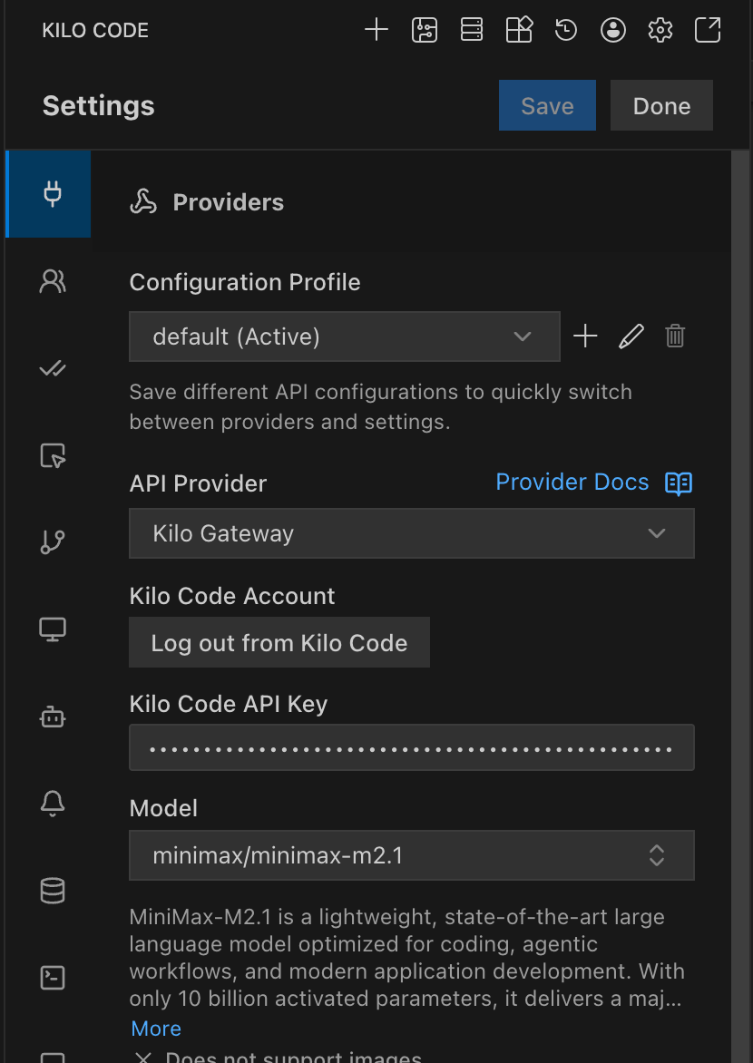753x1063 pixels.
Task: Delete profile using the trash icon
Action: [x=675, y=336]
